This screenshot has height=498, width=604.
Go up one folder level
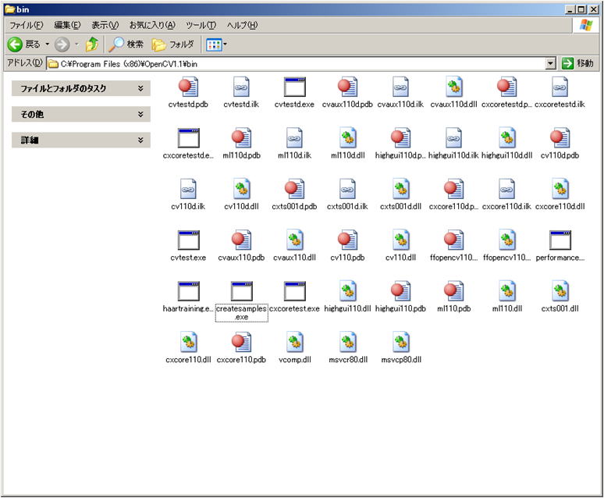[x=91, y=44]
